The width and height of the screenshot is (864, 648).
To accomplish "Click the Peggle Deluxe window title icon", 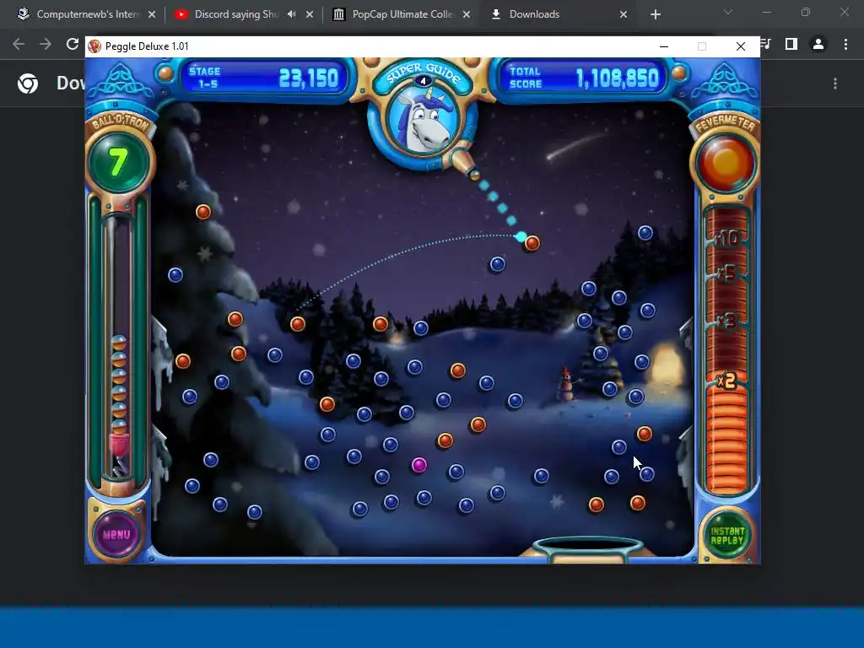I will [94, 46].
